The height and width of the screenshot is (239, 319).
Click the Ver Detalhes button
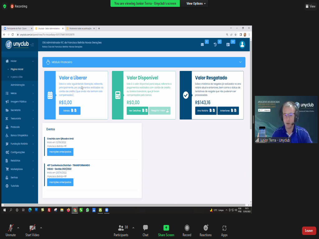(137, 110)
